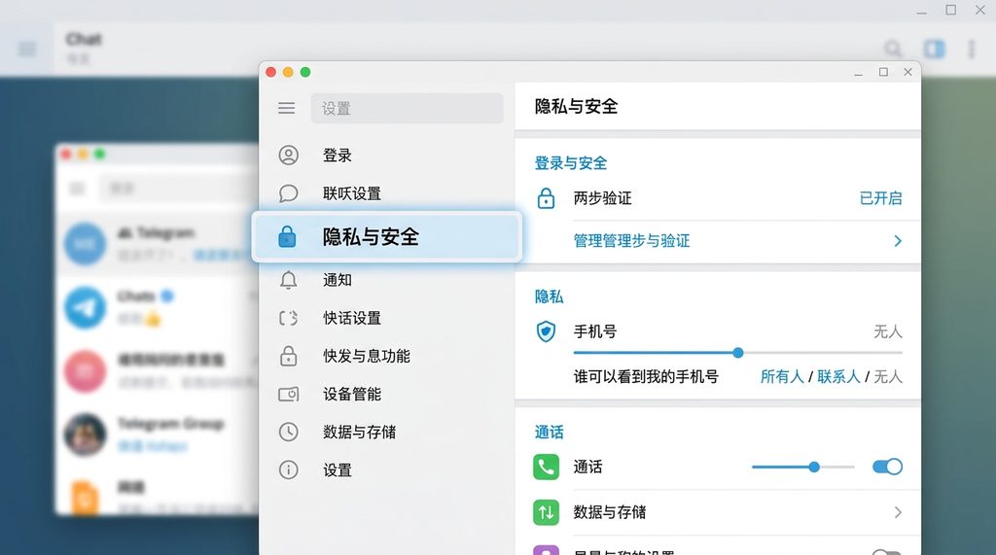Click the search icon in the background window
996x555 pixels.
893,49
